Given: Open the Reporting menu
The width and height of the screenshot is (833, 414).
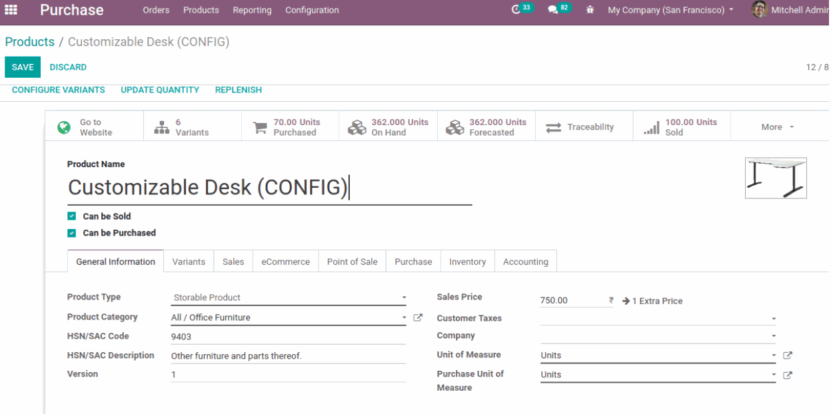Looking at the screenshot, I should point(252,10).
